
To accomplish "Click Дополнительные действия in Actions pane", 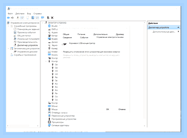I will click(164, 32).
